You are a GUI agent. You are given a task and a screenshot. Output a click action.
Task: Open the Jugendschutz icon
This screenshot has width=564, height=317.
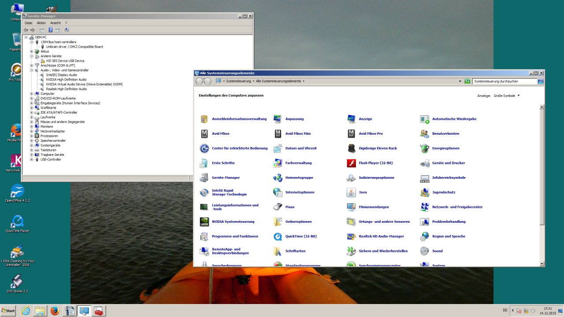click(424, 192)
